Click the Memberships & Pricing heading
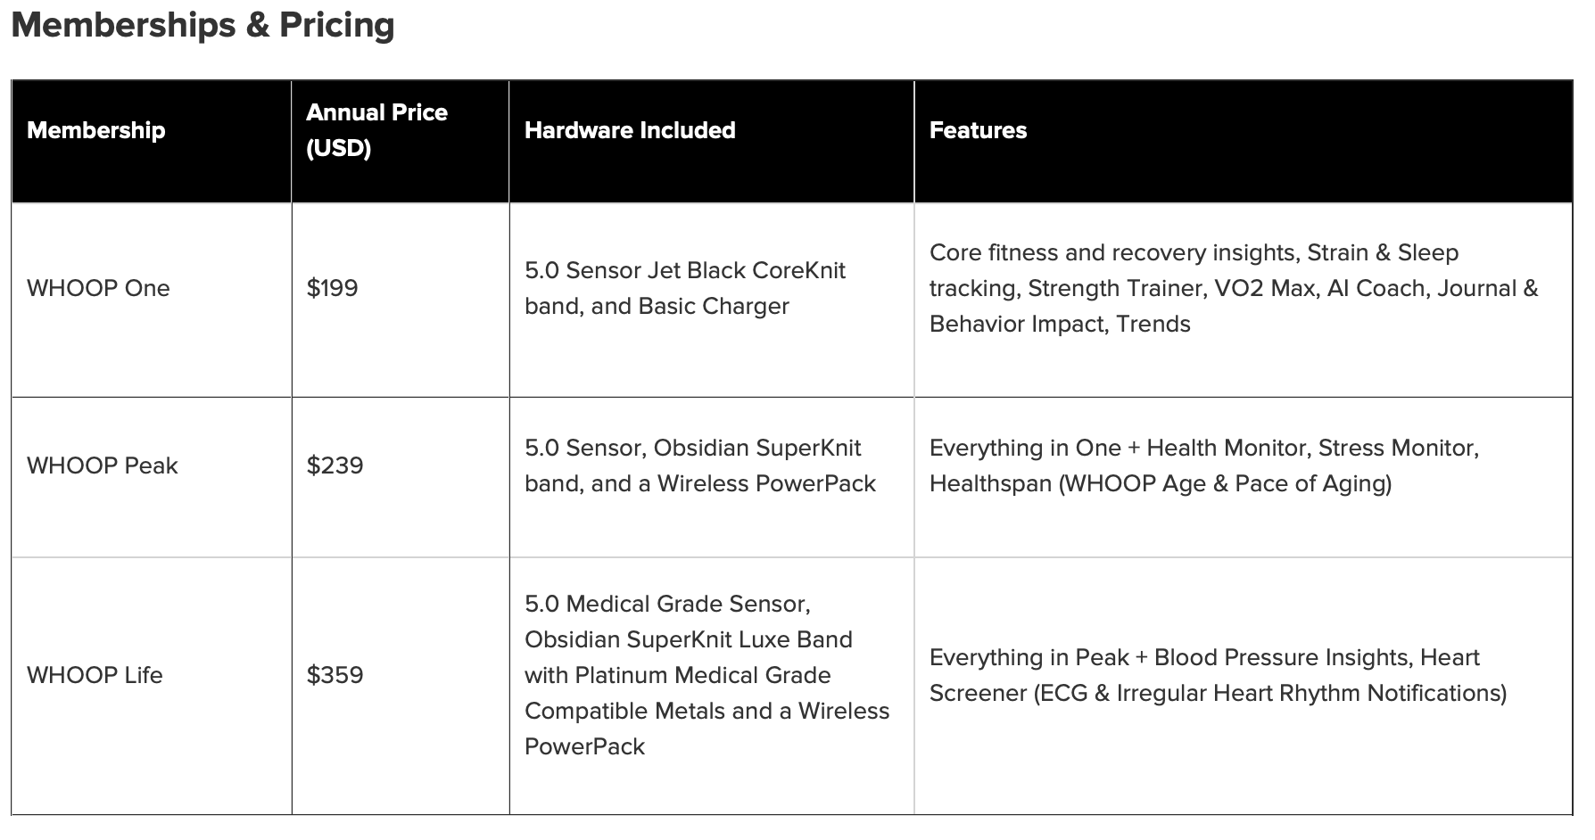This screenshot has height=840, width=1595. click(x=202, y=25)
